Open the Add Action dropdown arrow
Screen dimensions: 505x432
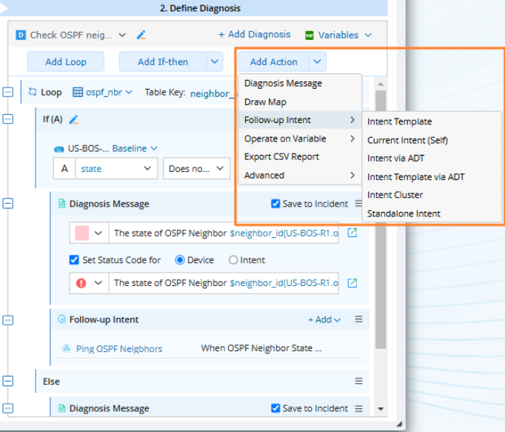coord(317,62)
